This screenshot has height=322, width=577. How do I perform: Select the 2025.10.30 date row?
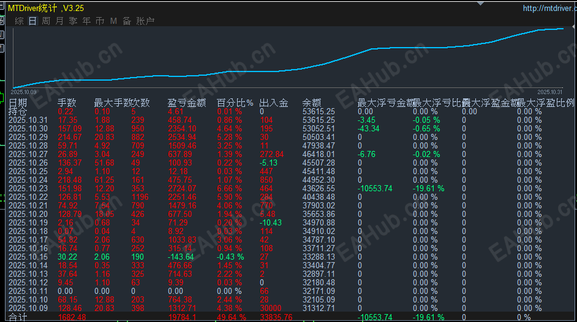tap(28, 128)
